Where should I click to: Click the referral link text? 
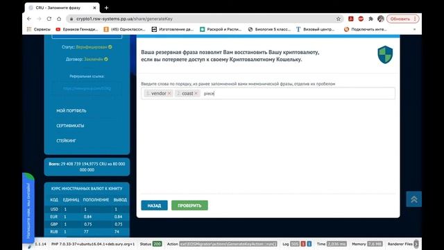click(87, 88)
